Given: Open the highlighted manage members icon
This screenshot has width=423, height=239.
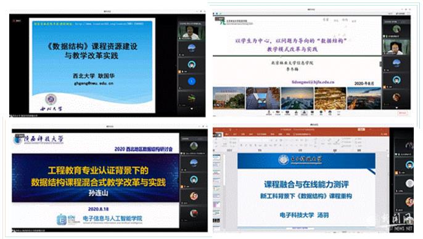Looking at the screenshot, I should point(305,113).
